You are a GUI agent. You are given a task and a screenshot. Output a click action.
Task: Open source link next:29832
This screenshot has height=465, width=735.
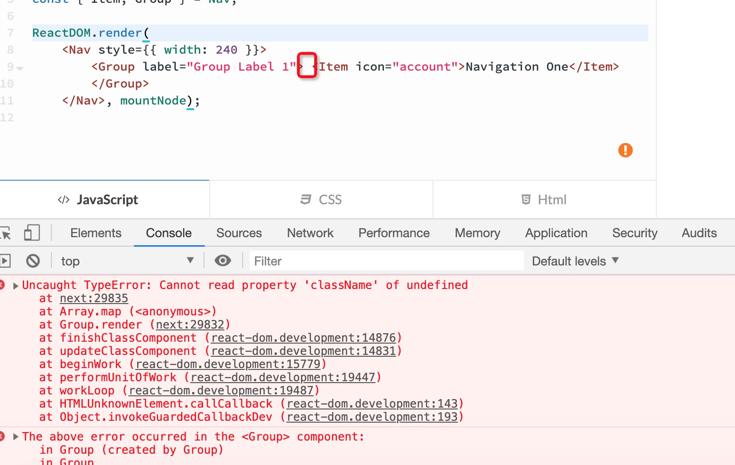coord(190,325)
